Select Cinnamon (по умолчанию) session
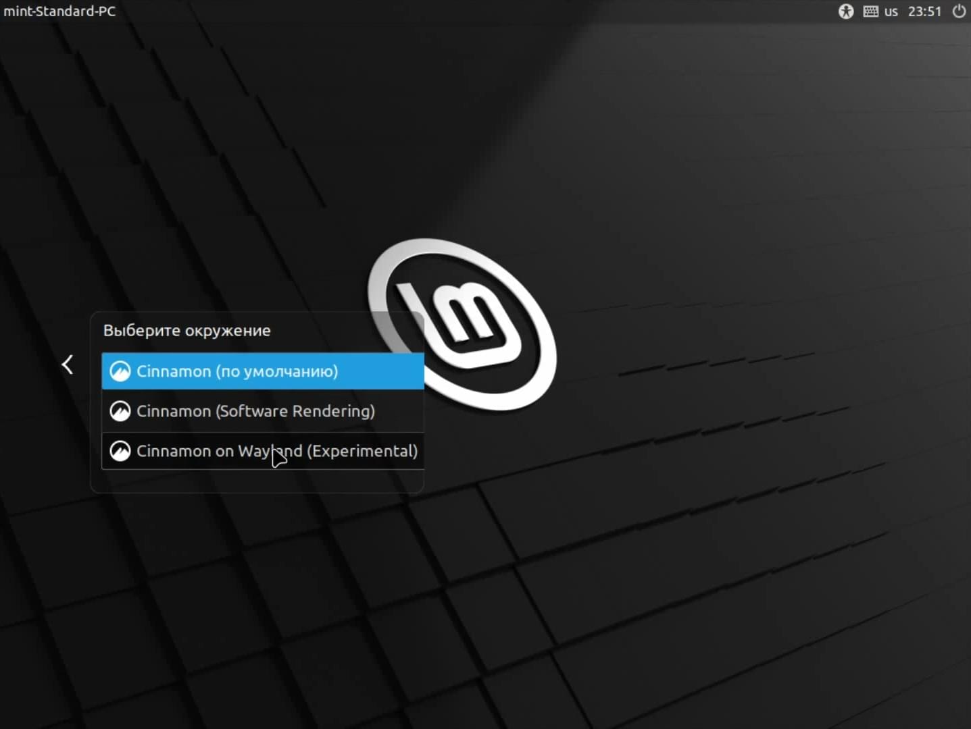 coord(263,371)
